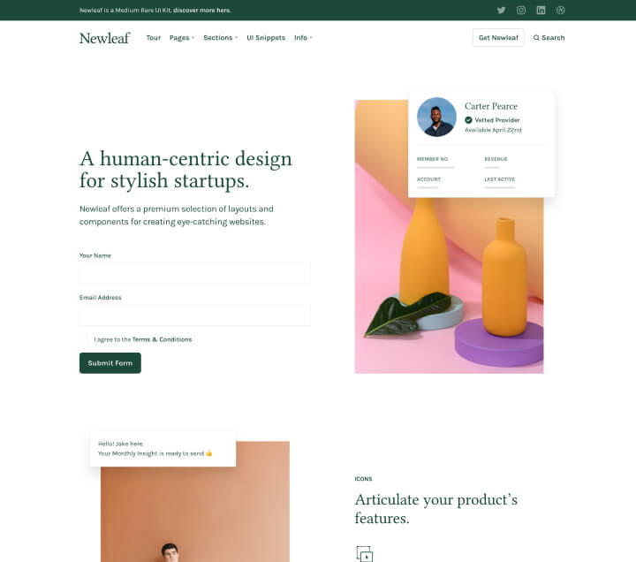Open the Instagram icon link
This screenshot has height=562, width=636.
(x=521, y=10)
